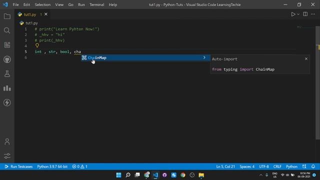320x180 pixels.
Task: Change the CRLF end of line sequence
Action: pyautogui.click(x=277, y=166)
